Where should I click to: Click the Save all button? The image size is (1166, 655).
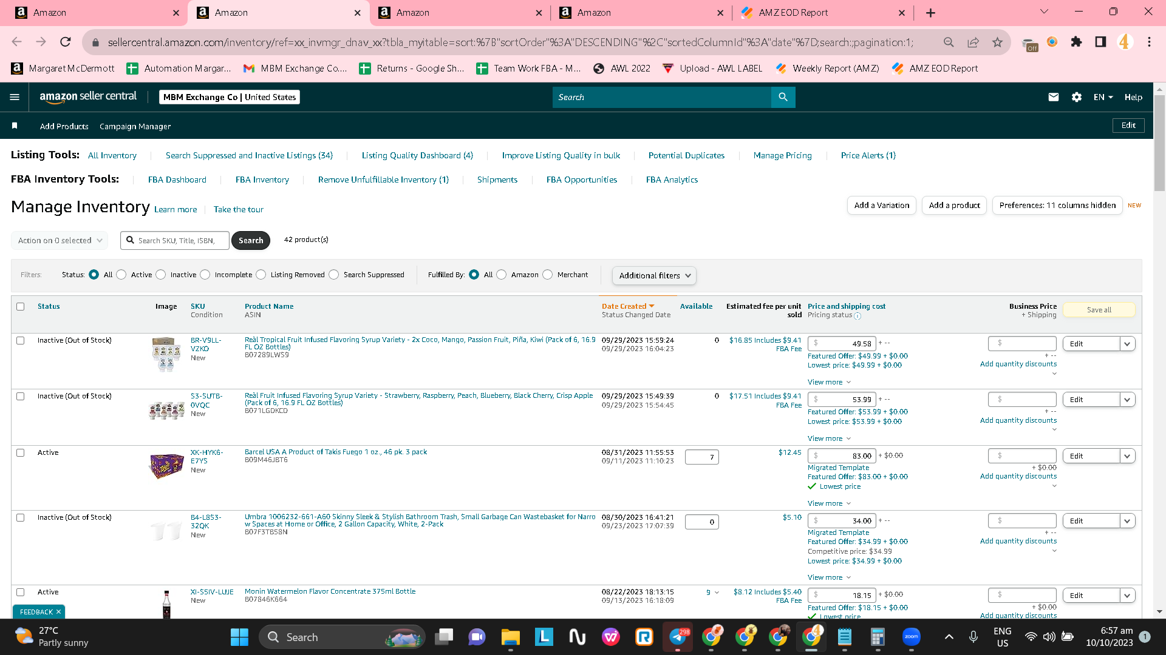pyautogui.click(x=1099, y=310)
